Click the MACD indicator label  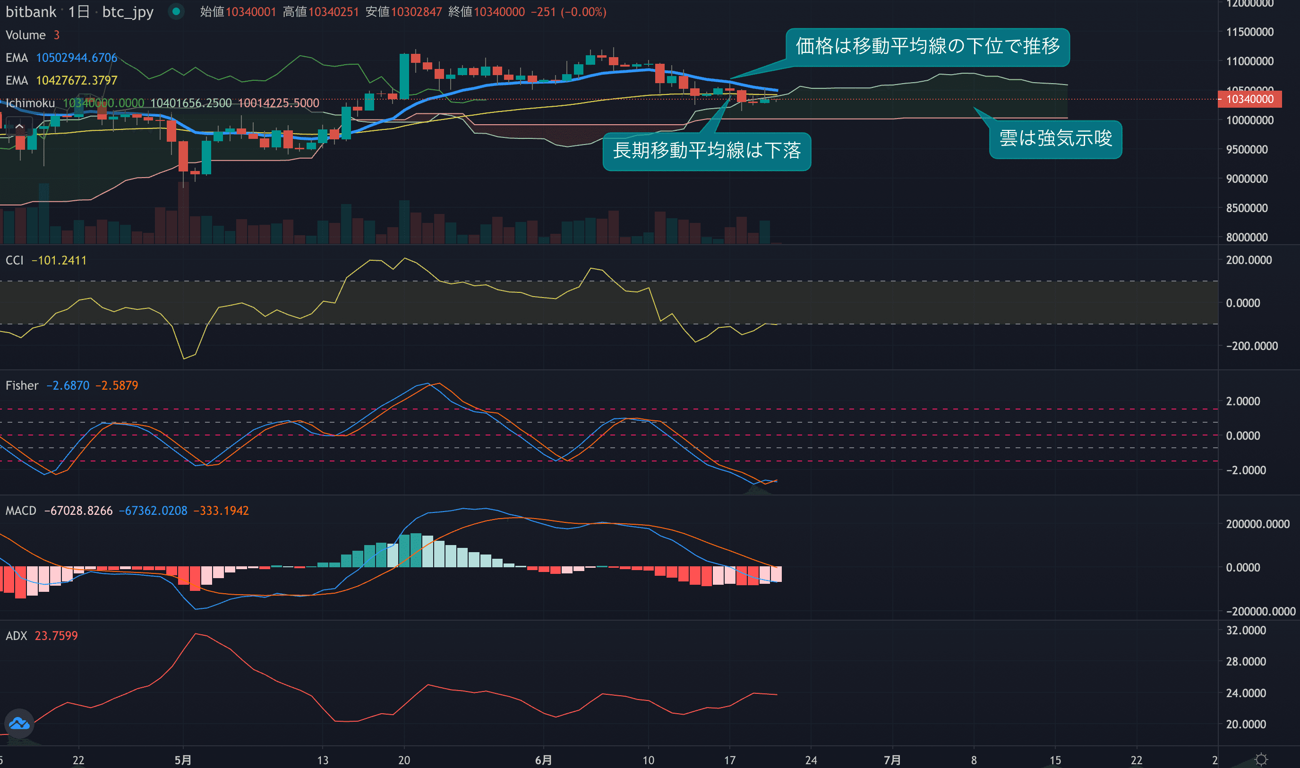click(21, 511)
